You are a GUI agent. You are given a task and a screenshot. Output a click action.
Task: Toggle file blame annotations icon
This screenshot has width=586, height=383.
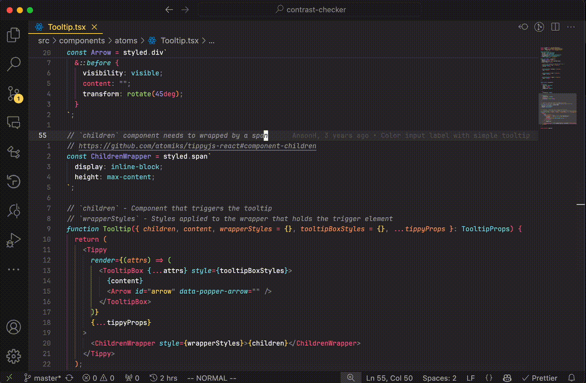click(x=539, y=27)
